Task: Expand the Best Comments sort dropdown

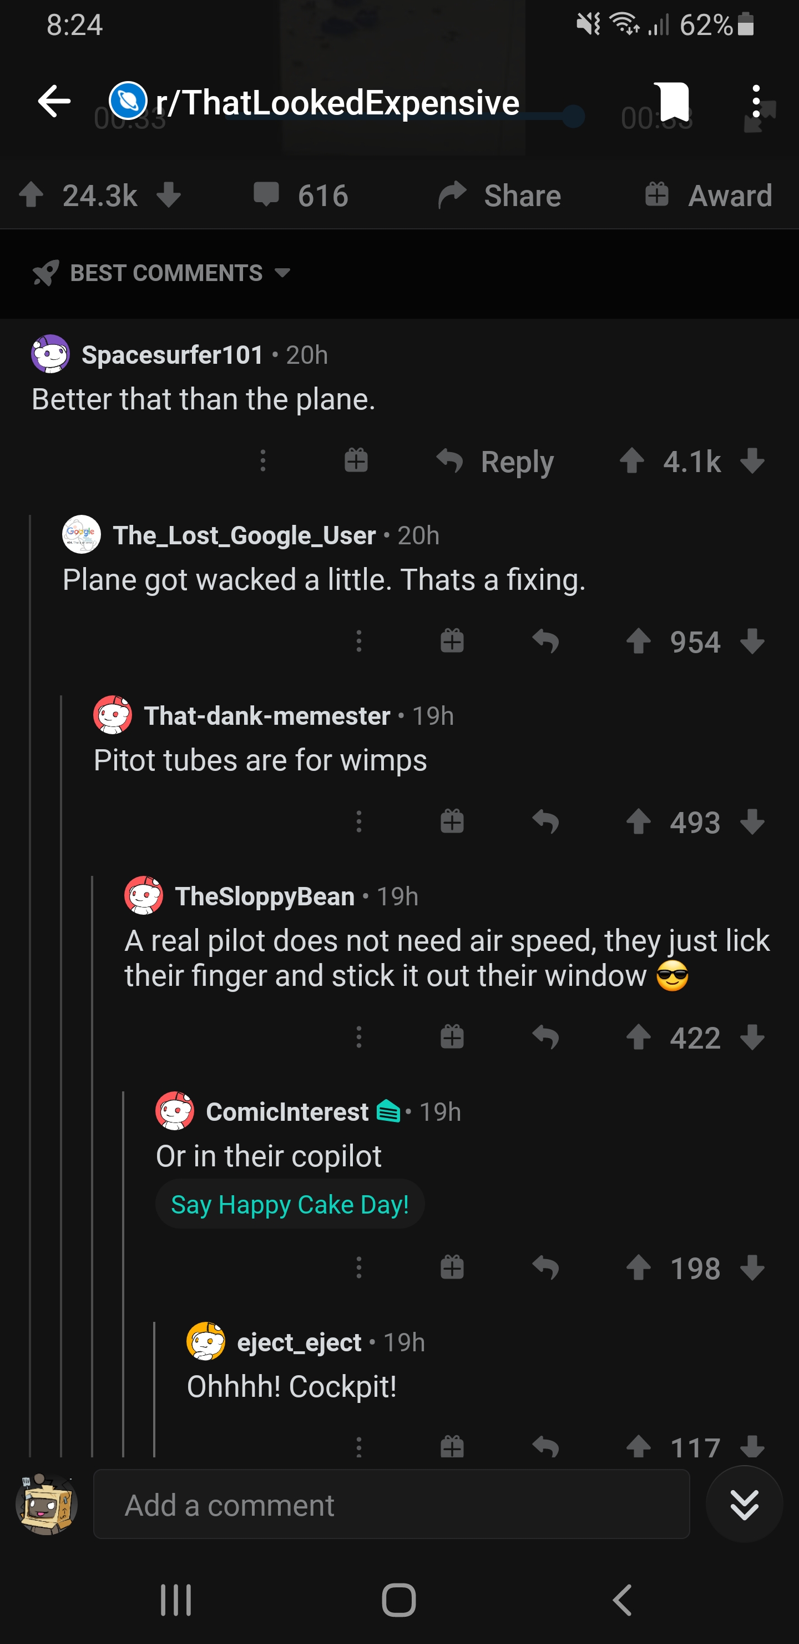Action: [163, 273]
